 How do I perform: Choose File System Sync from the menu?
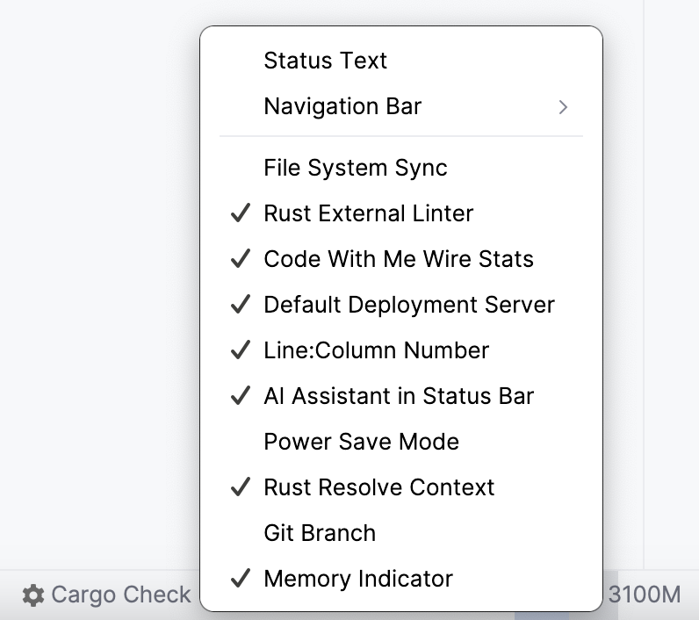coord(356,168)
